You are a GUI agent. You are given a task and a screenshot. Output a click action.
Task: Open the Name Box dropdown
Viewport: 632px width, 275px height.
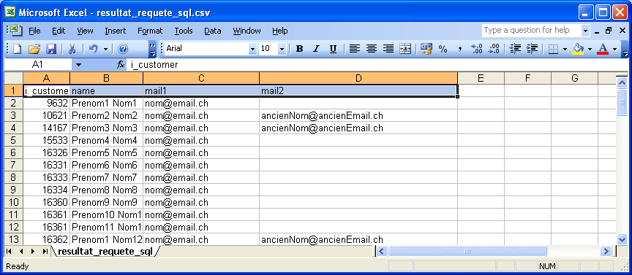78,65
